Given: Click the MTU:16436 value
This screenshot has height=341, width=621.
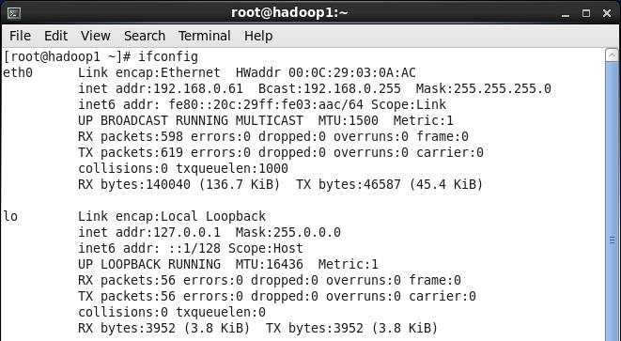Looking at the screenshot, I should point(270,264).
